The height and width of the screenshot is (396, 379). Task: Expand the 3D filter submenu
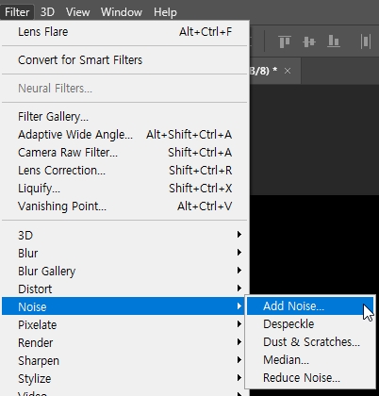(124, 235)
